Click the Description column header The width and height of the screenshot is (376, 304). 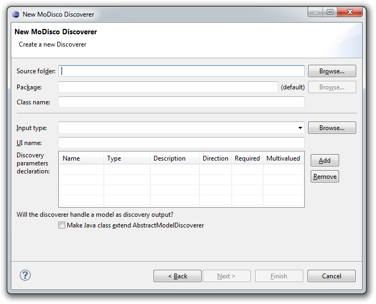coord(174,158)
